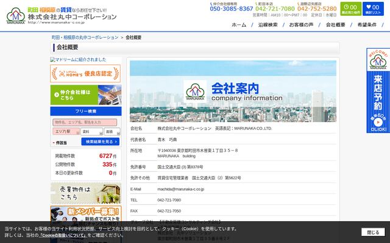Click the FAX value 042-721-7050
The image size is (390, 243).
tap(169, 211)
